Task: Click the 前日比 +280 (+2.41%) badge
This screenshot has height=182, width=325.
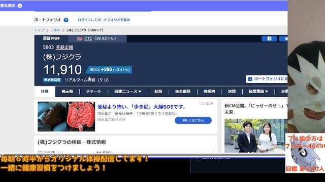Action: point(109,70)
